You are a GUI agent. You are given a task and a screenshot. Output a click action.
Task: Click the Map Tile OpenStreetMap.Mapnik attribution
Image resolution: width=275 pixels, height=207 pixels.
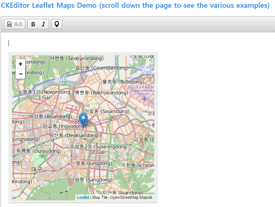tap(122, 197)
